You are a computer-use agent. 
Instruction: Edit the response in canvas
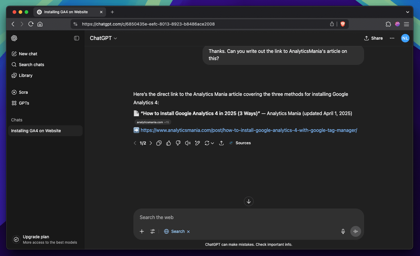coord(197,143)
